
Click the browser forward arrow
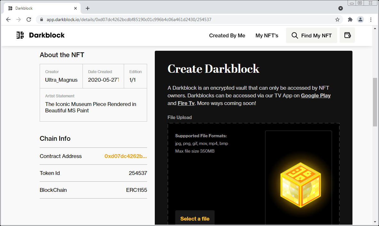(x=18, y=19)
